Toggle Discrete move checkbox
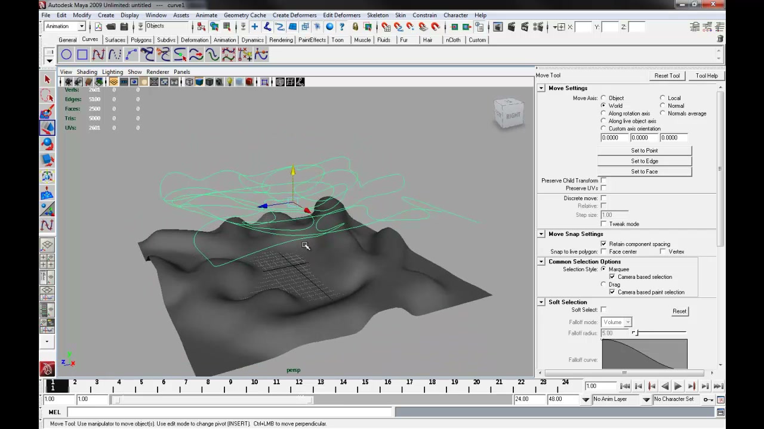Screen dimensions: 764x429 coord(603,198)
